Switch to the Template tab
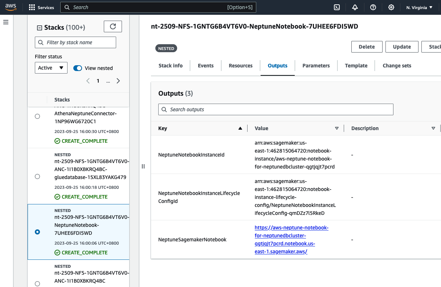Image resolution: width=441 pixels, height=287 pixels. point(356,66)
